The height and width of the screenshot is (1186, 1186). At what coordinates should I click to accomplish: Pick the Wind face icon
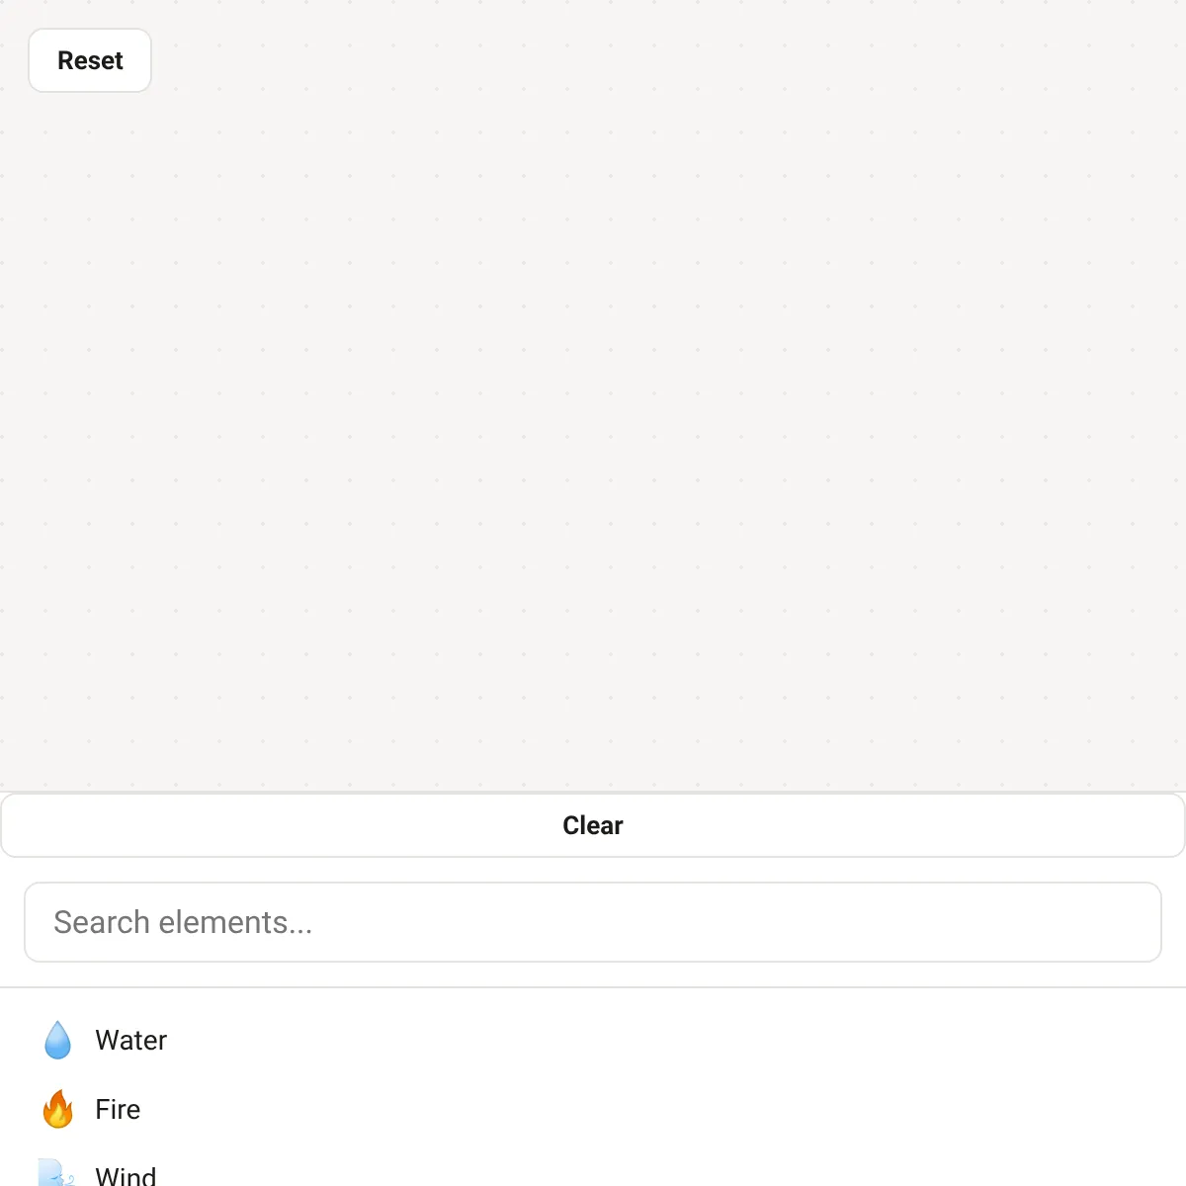[57, 1172]
